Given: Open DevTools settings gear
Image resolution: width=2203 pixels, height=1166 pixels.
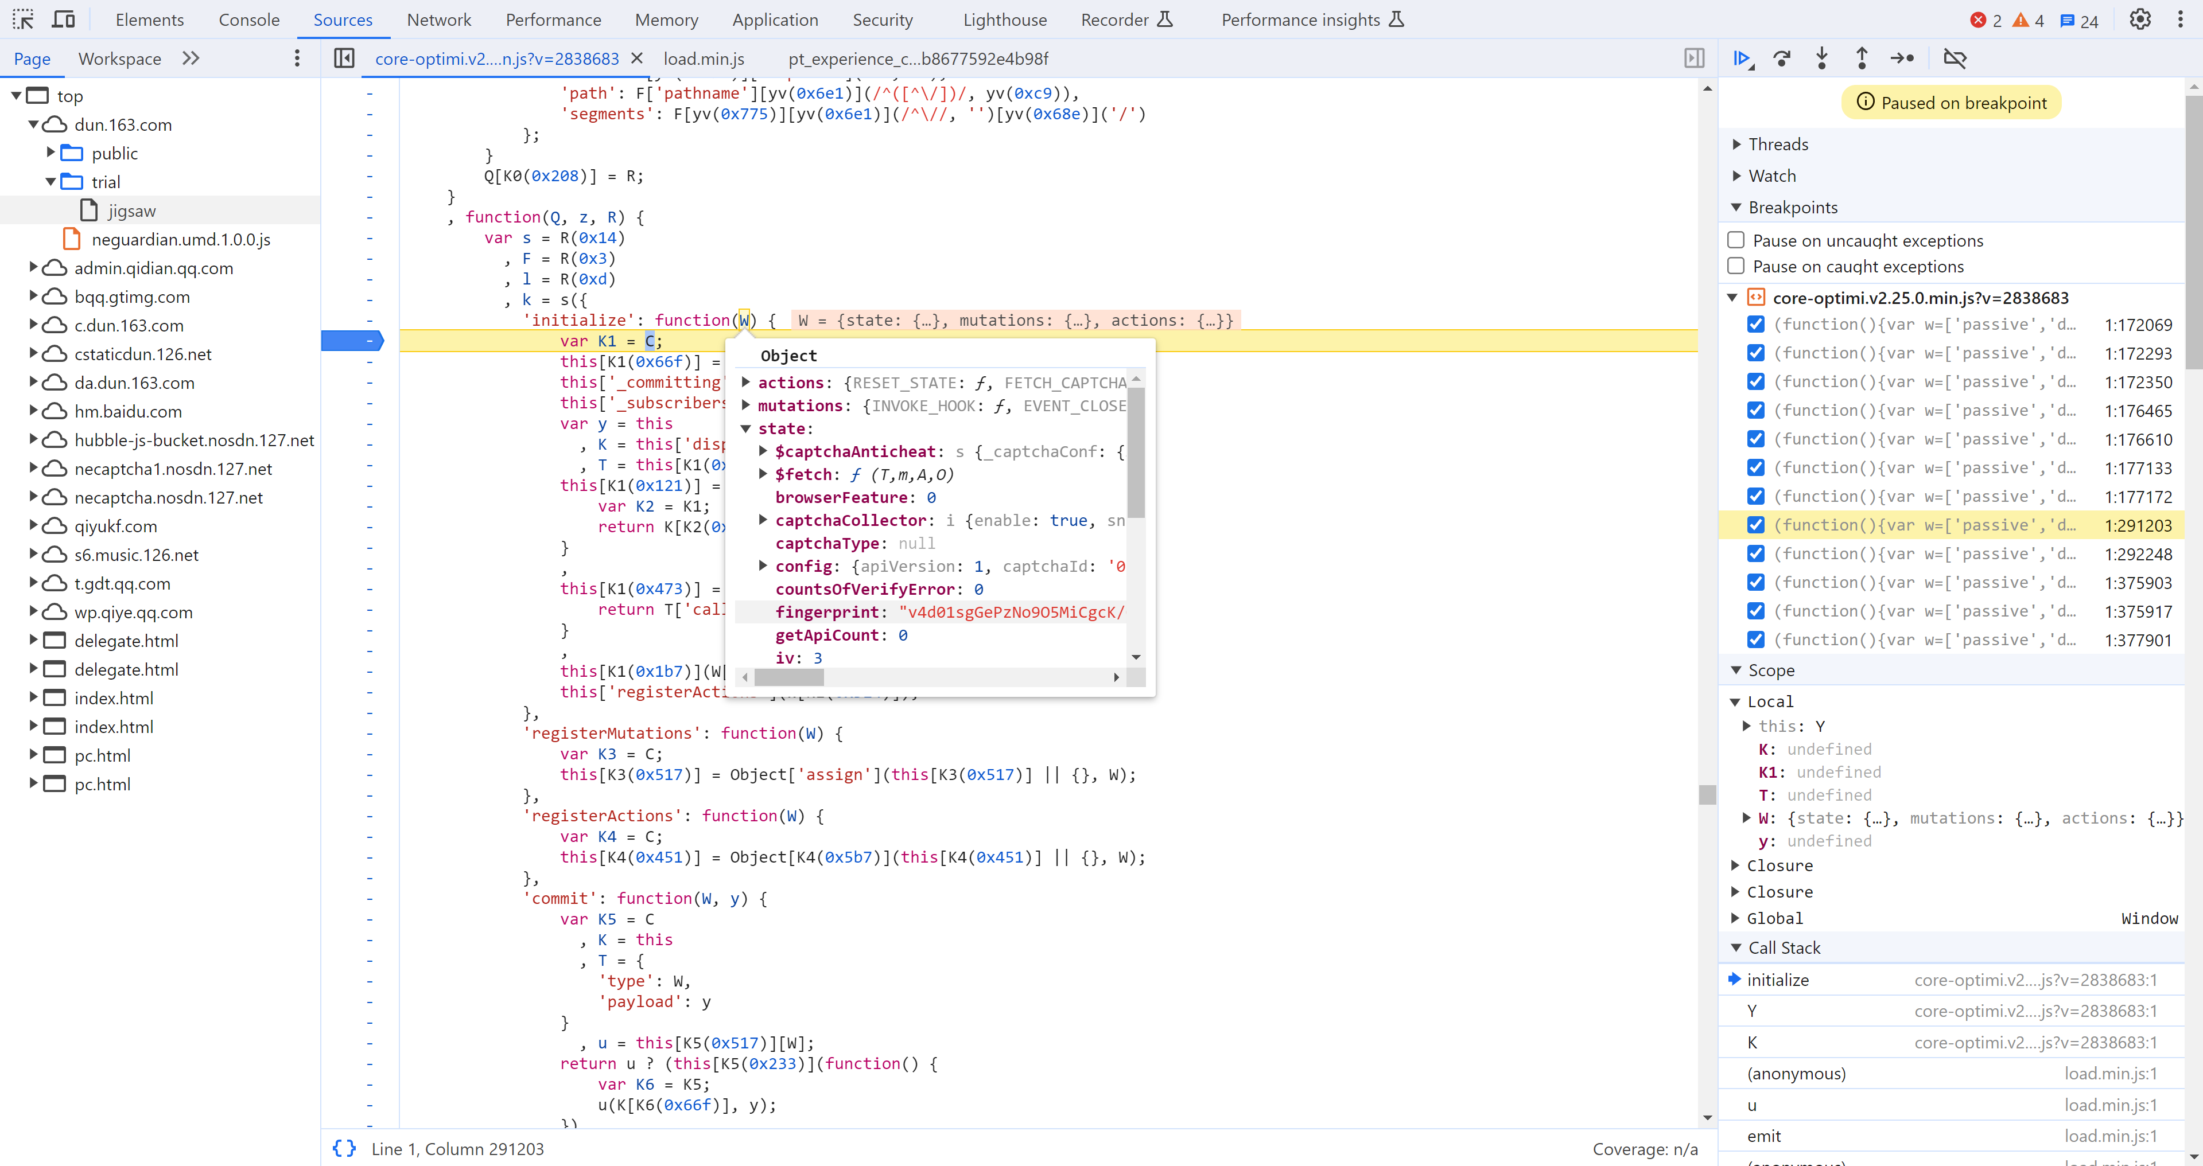Looking at the screenshot, I should 2139,20.
